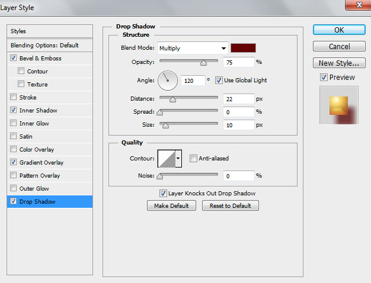Click the Reset to Default button
Viewport: 371px width, 283px height.
point(230,205)
